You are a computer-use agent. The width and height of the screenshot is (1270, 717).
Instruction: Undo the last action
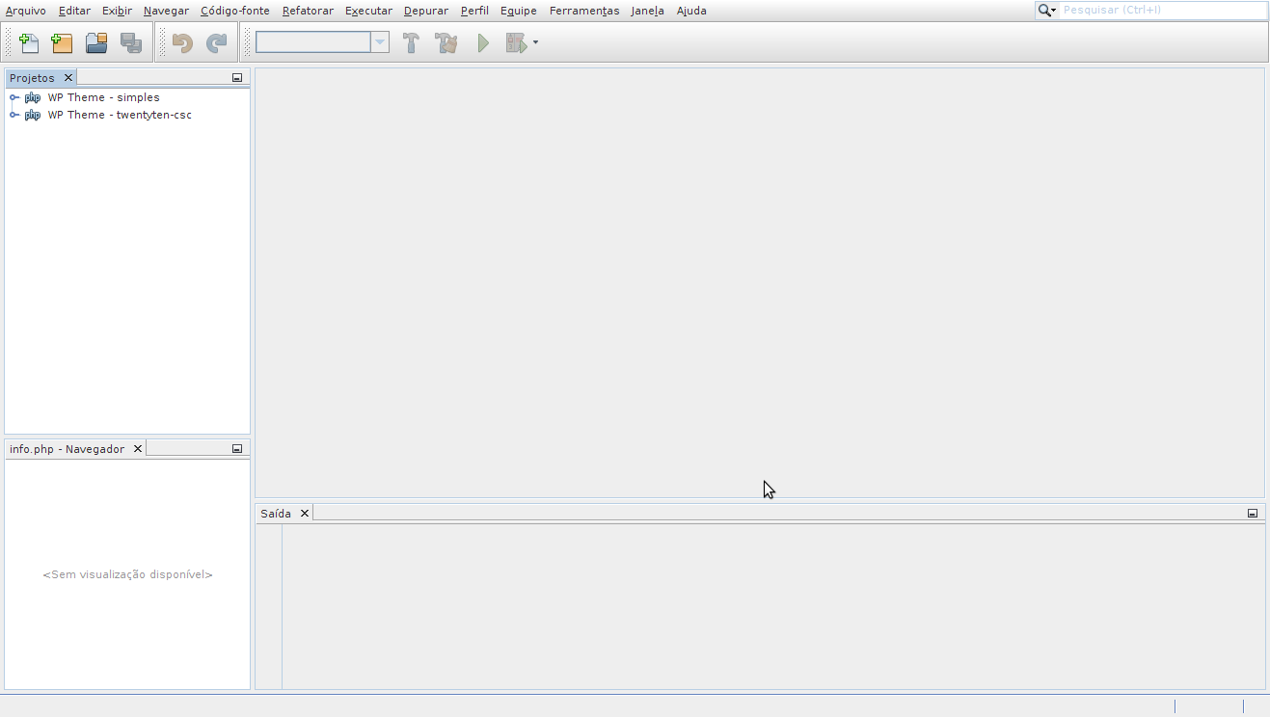pyautogui.click(x=179, y=42)
